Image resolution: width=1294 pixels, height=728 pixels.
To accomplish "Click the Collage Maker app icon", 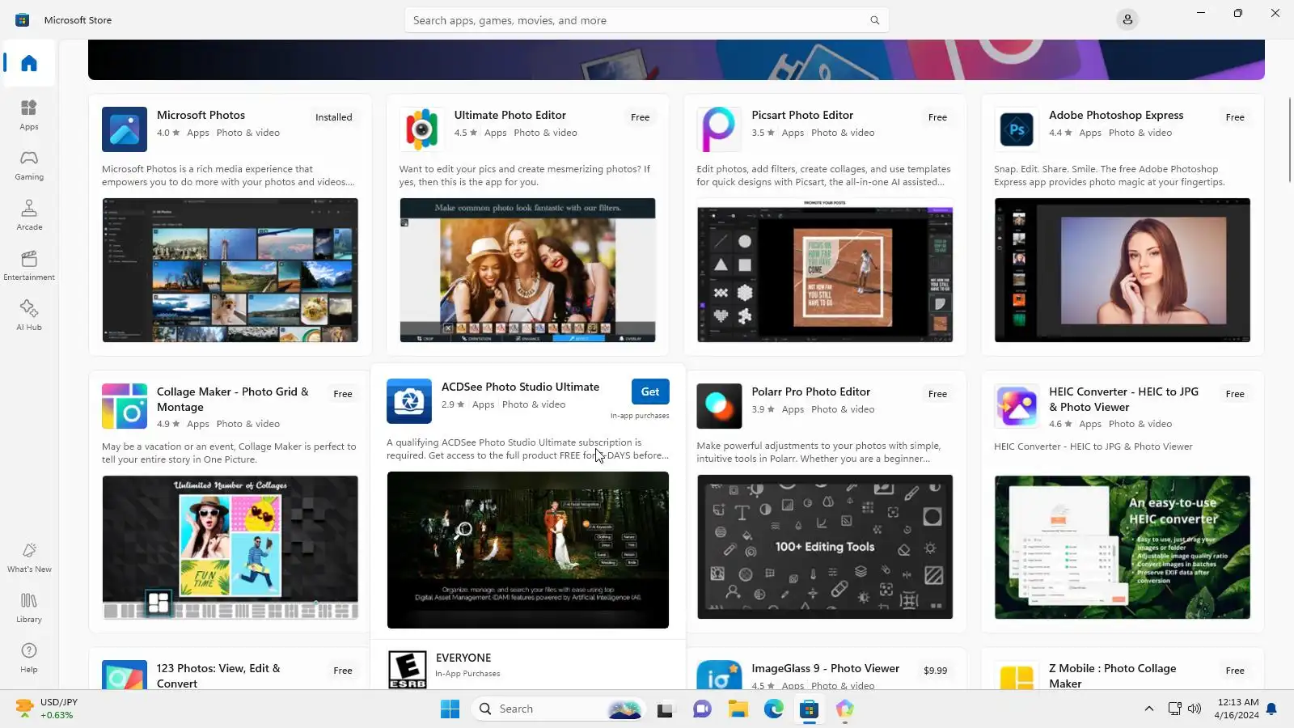I will pos(125,406).
